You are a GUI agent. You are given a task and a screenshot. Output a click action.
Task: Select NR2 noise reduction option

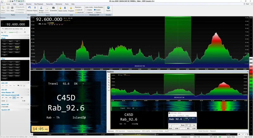tap(10, 98)
